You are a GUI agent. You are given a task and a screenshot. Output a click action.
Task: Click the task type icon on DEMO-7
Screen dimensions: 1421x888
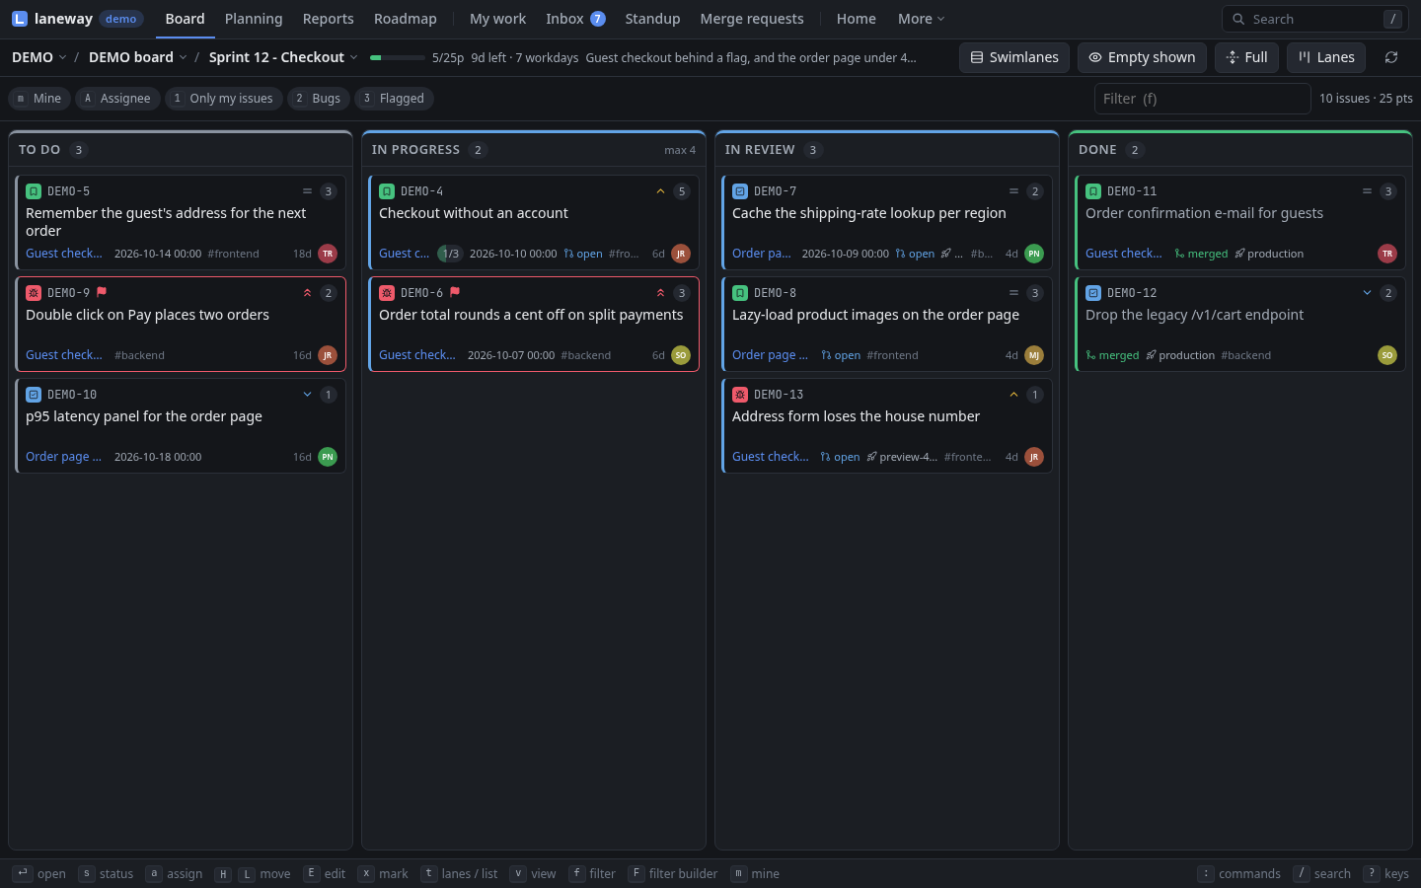click(740, 191)
